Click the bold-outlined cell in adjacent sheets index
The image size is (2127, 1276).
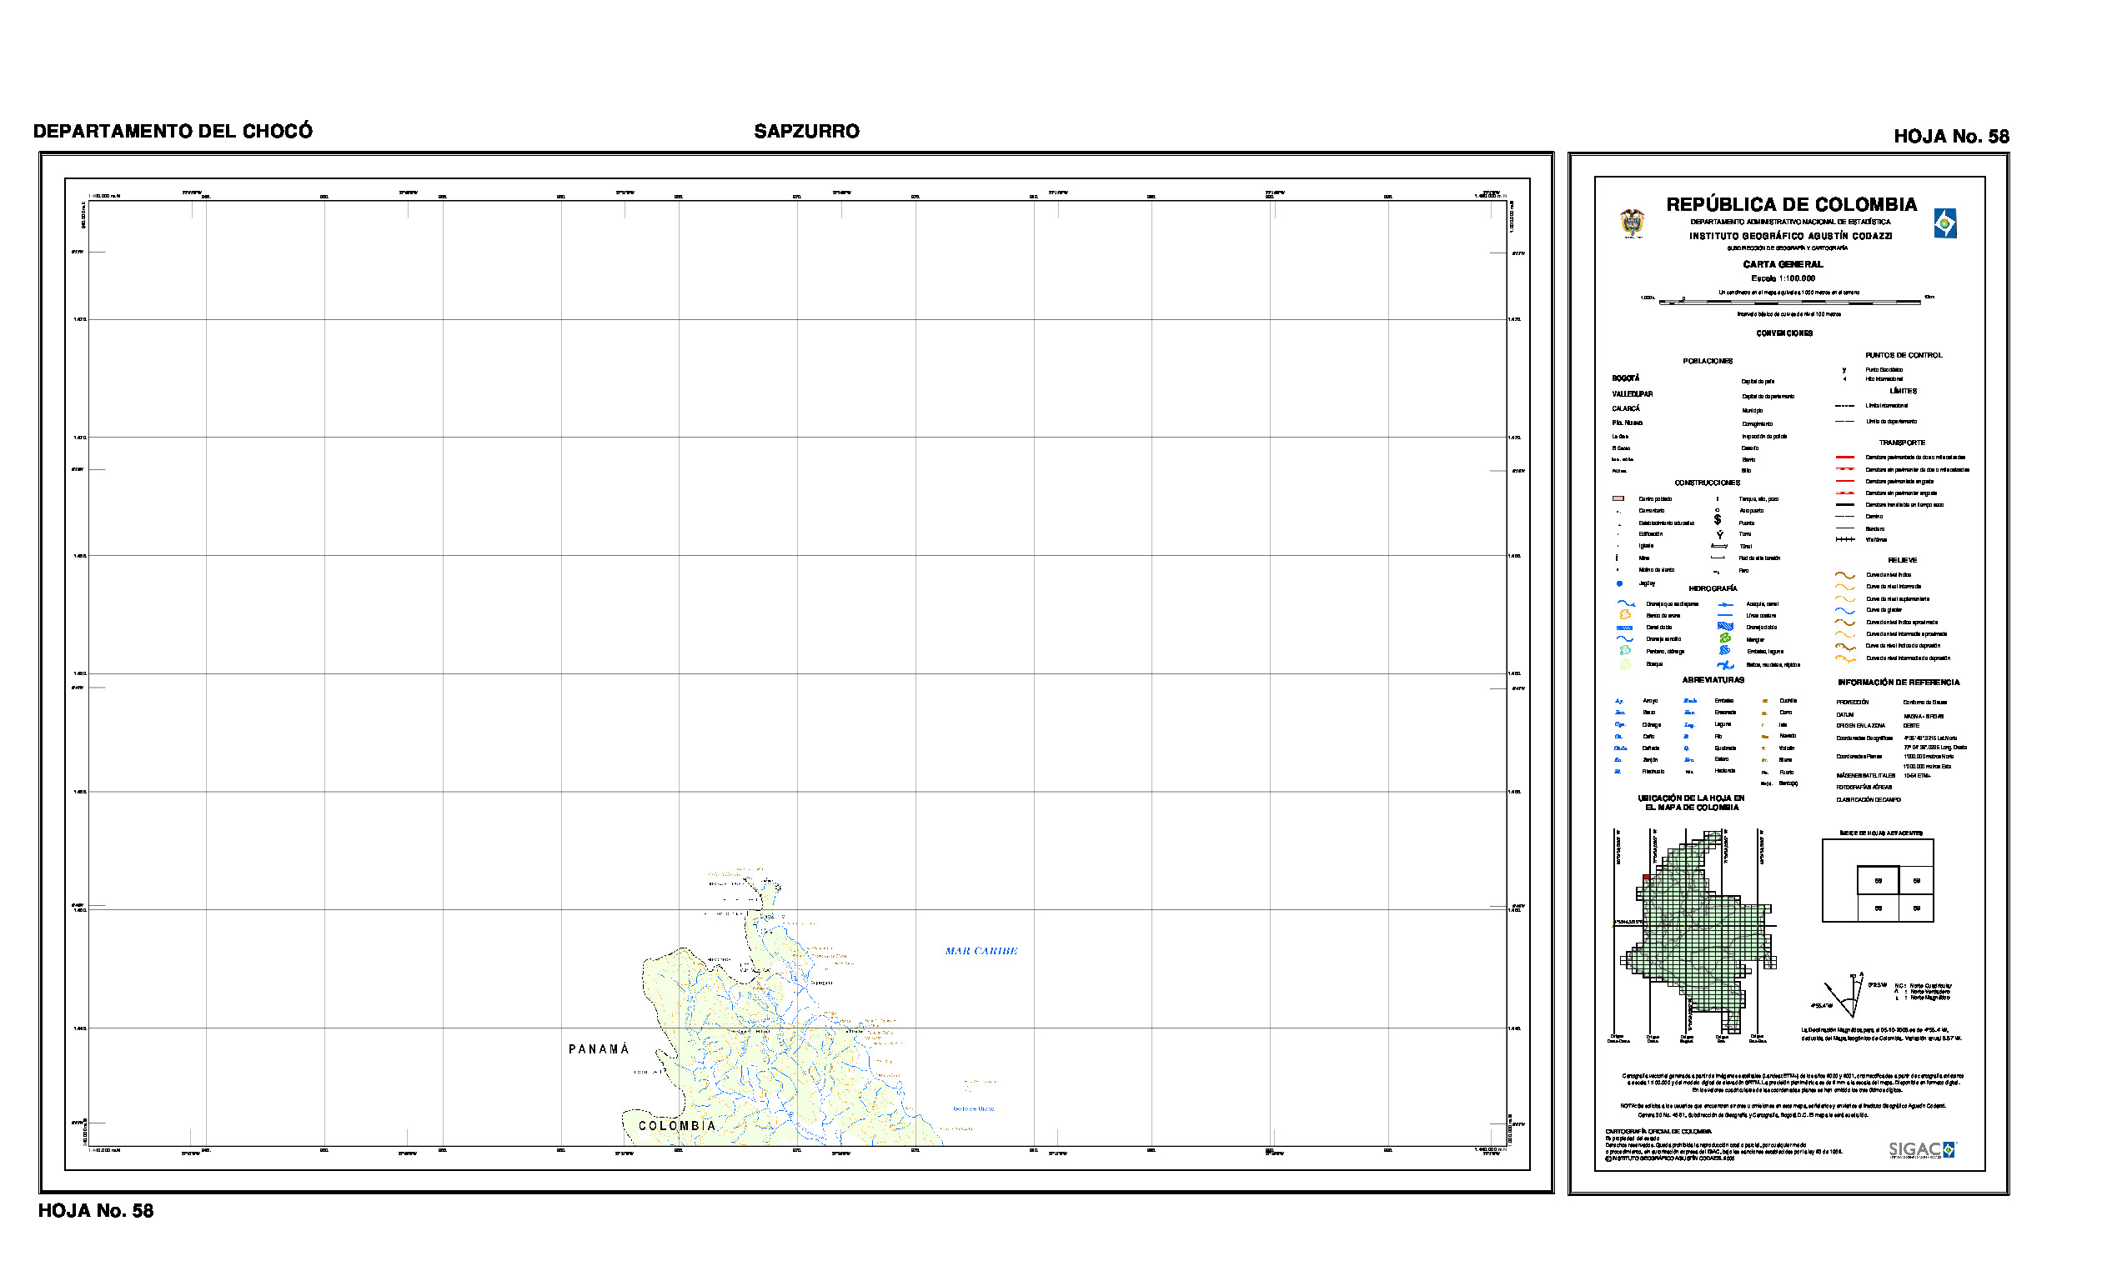tap(1878, 880)
